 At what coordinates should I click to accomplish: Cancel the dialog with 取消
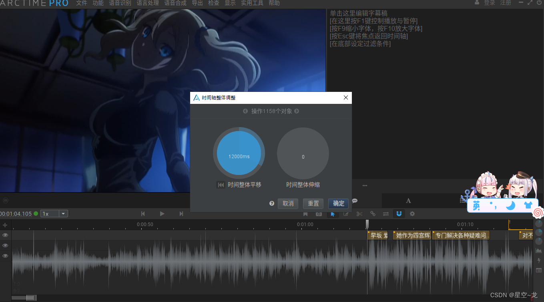pos(288,203)
